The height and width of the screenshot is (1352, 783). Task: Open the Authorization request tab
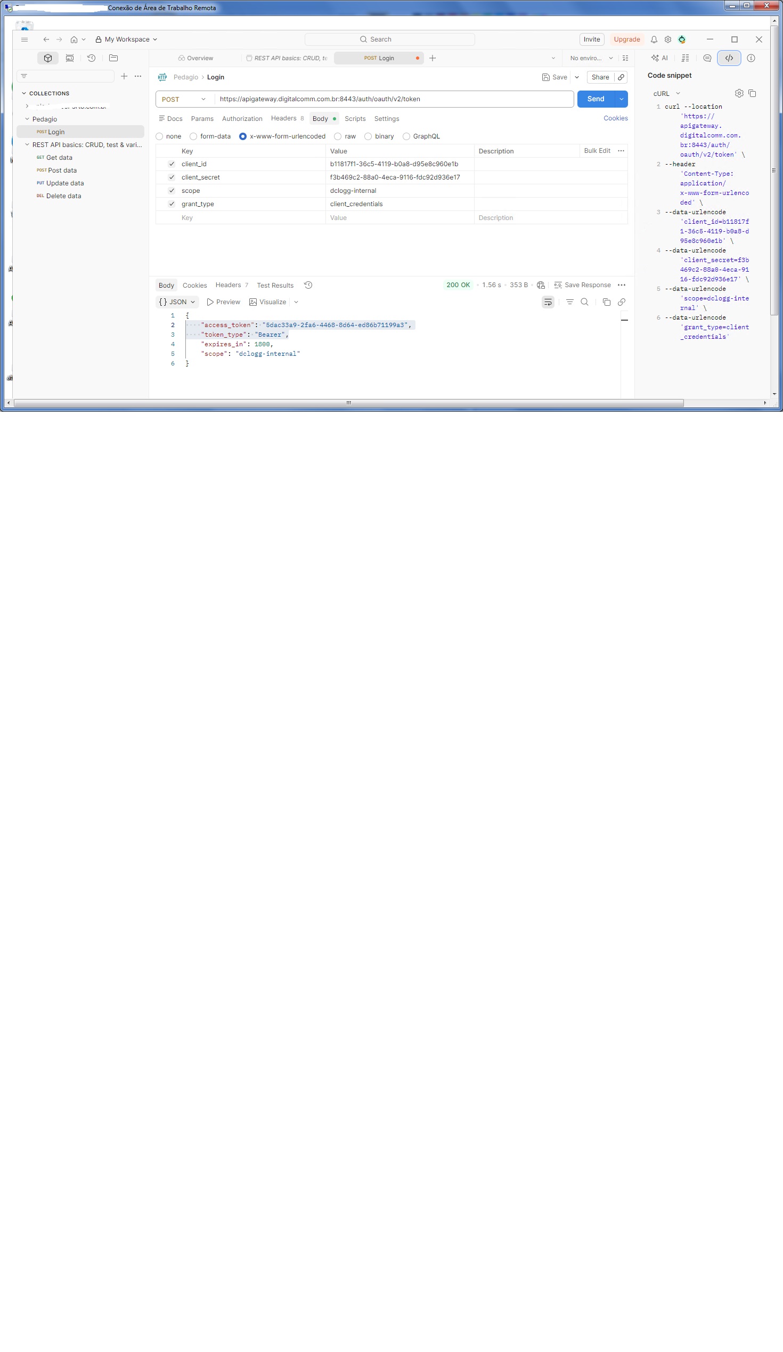(x=242, y=119)
